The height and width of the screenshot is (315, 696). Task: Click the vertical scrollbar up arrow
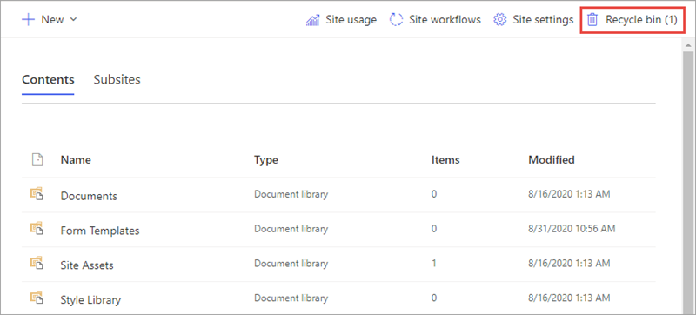click(x=688, y=44)
